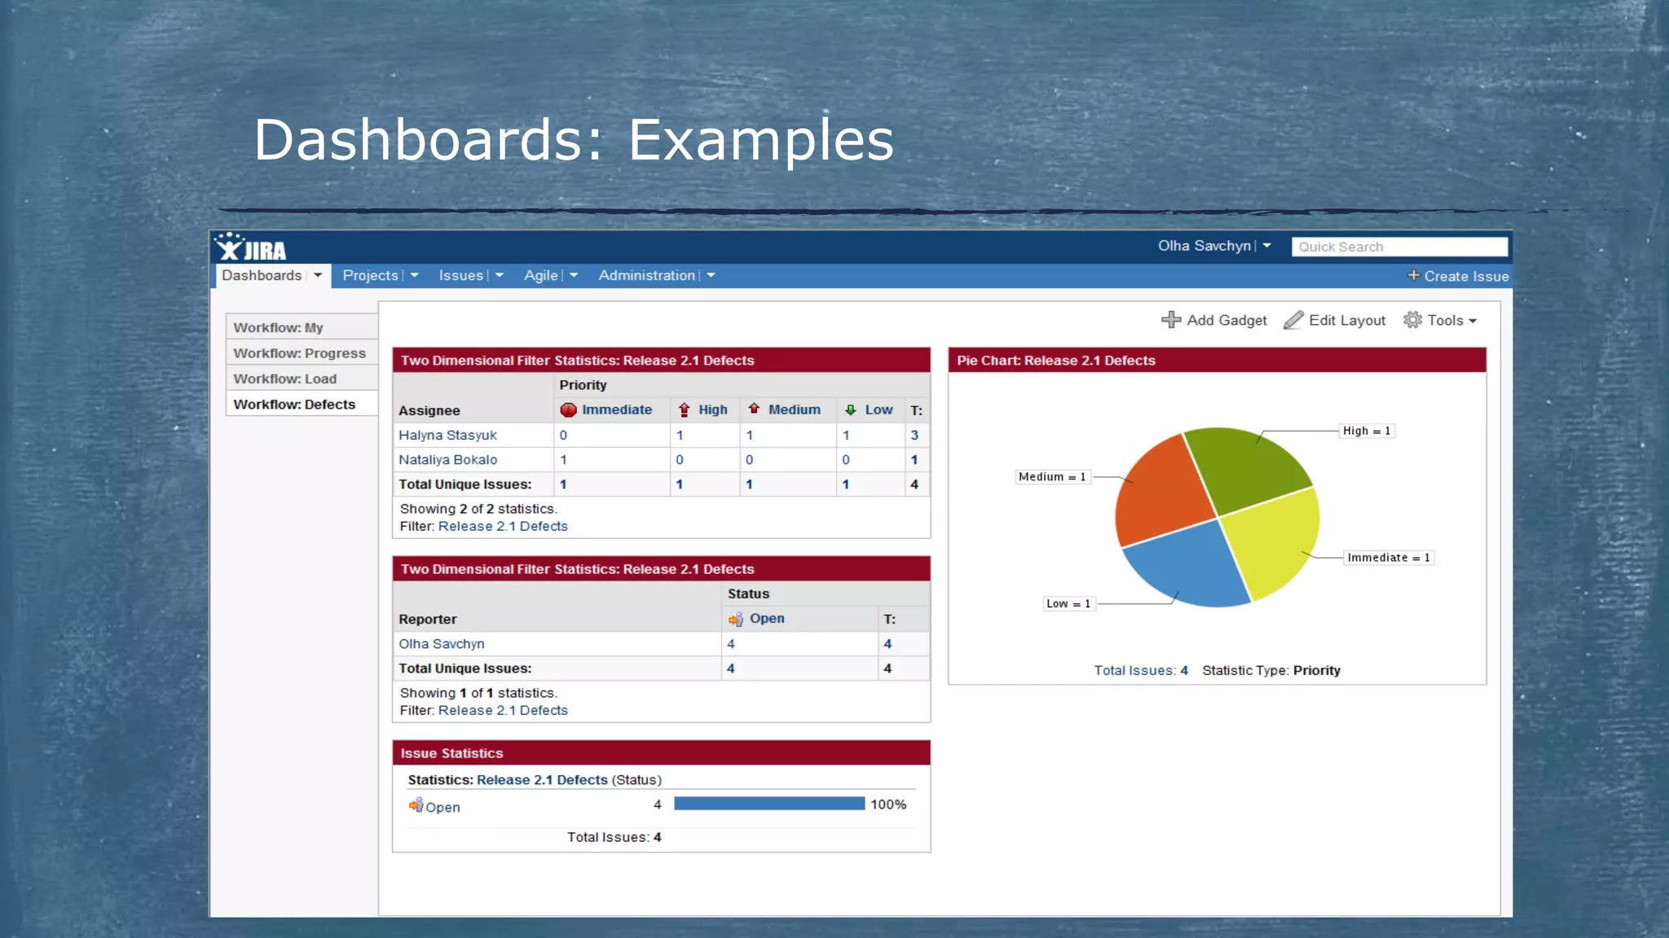Click the Pie Chart: Release 2.1 Defects header
Image resolution: width=1669 pixels, height=938 pixels.
tap(1217, 360)
